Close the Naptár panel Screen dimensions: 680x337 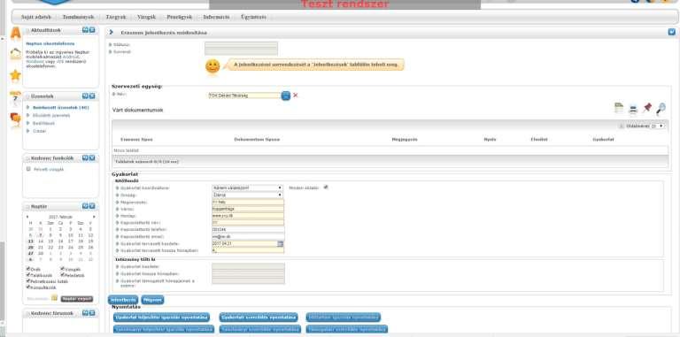coord(92,206)
